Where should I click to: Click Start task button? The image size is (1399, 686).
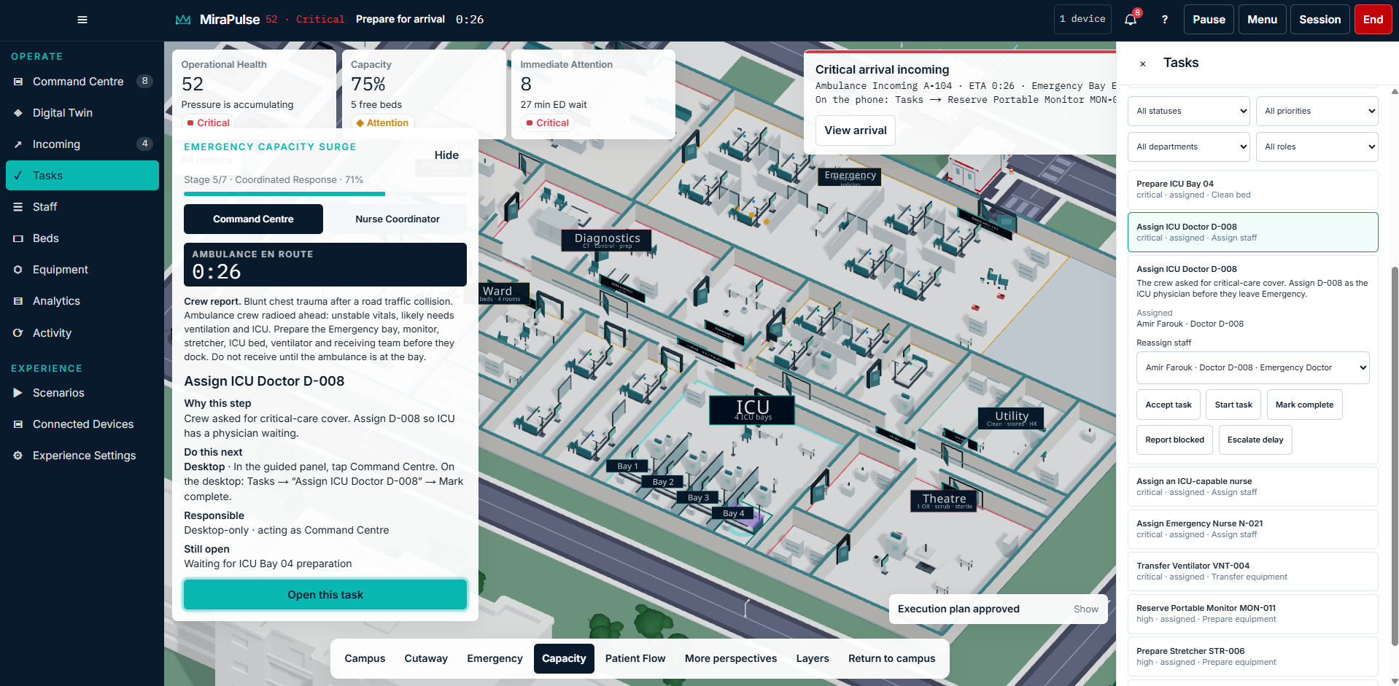click(x=1233, y=405)
